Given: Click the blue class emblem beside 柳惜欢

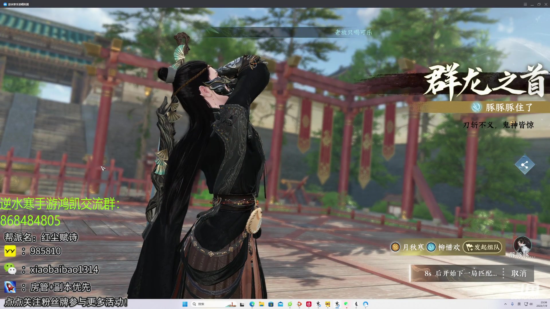Looking at the screenshot, I should (x=431, y=247).
